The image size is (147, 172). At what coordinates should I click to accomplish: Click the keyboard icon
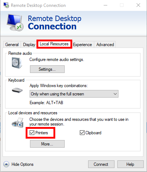tap(17, 90)
